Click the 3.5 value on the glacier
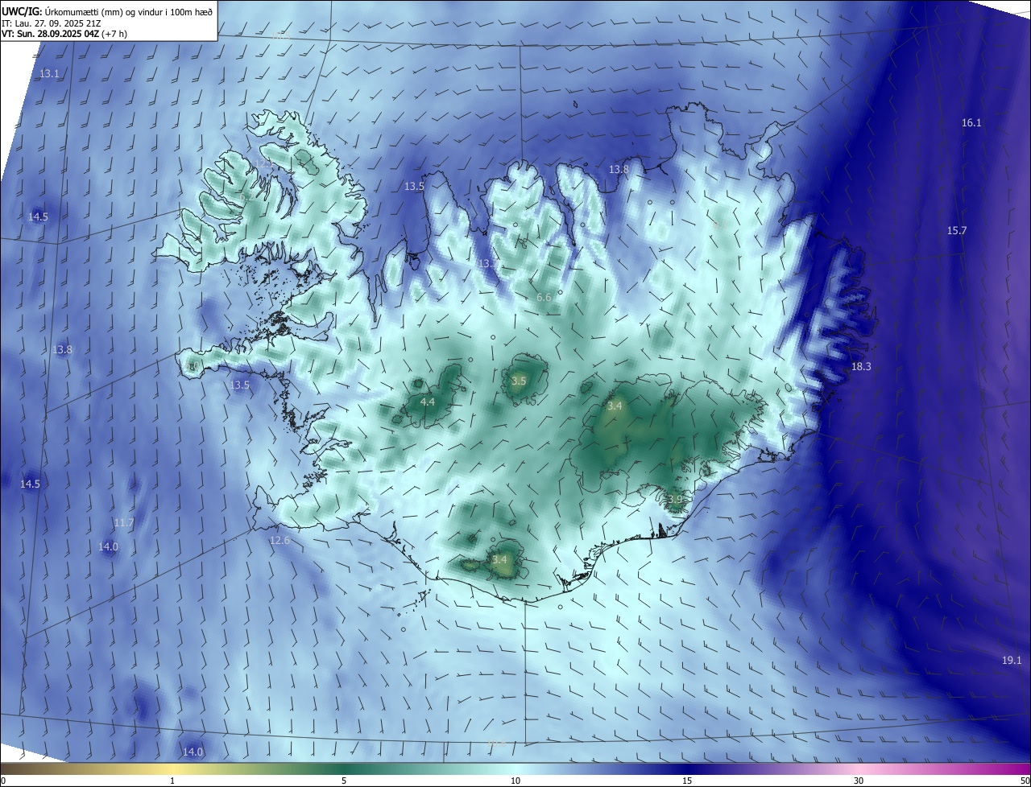Viewport: 1031px width, 787px height. pos(519,381)
